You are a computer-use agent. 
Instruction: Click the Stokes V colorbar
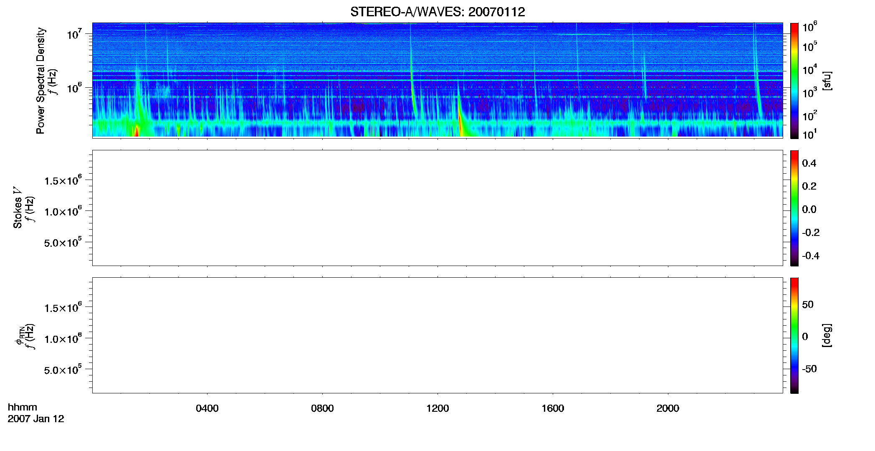click(794, 208)
